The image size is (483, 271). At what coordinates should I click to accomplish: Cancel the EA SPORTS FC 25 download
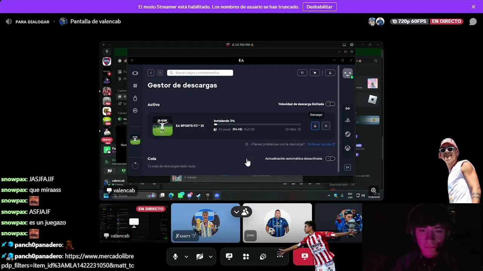click(326, 126)
